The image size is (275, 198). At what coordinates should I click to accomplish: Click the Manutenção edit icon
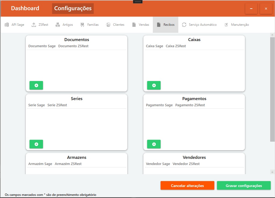click(x=226, y=25)
